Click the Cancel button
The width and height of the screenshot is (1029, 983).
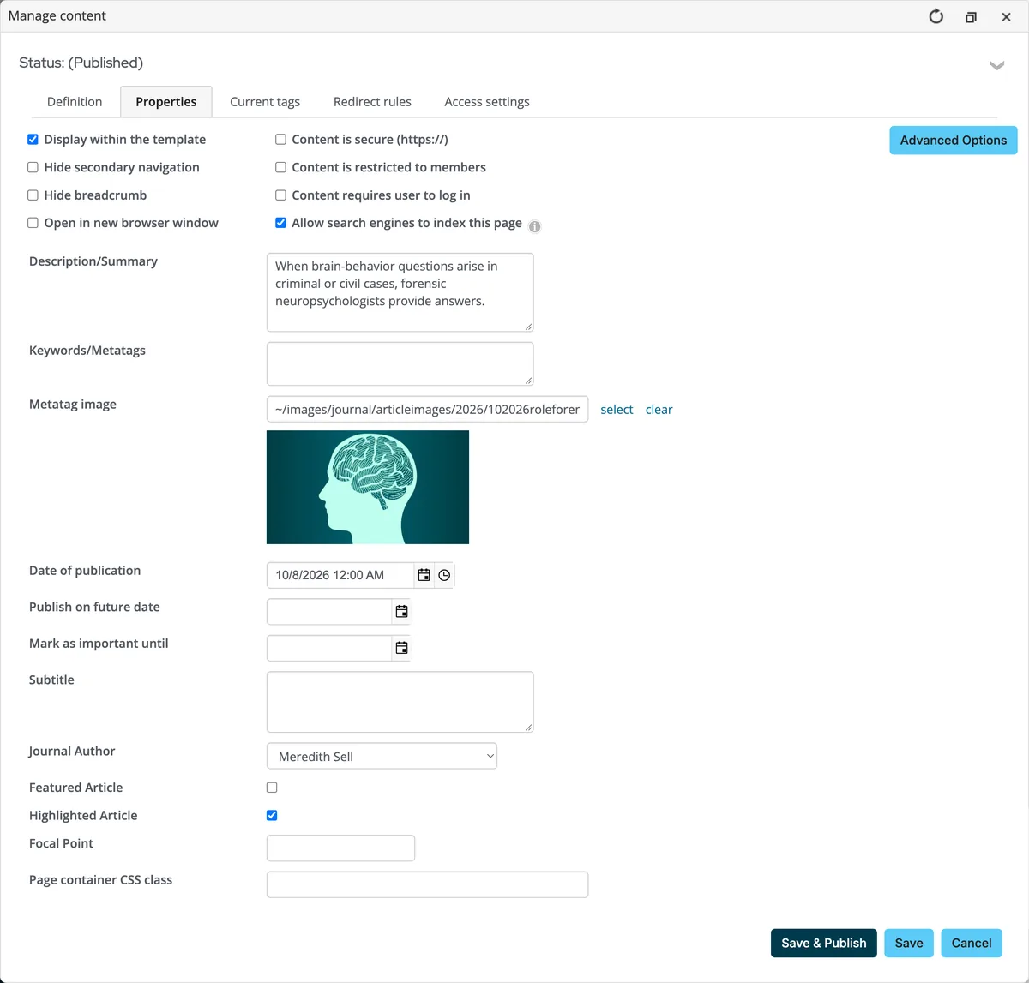click(972, 943)
